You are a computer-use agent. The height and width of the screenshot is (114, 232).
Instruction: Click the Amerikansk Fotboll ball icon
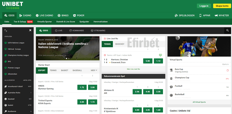[6, 86]
